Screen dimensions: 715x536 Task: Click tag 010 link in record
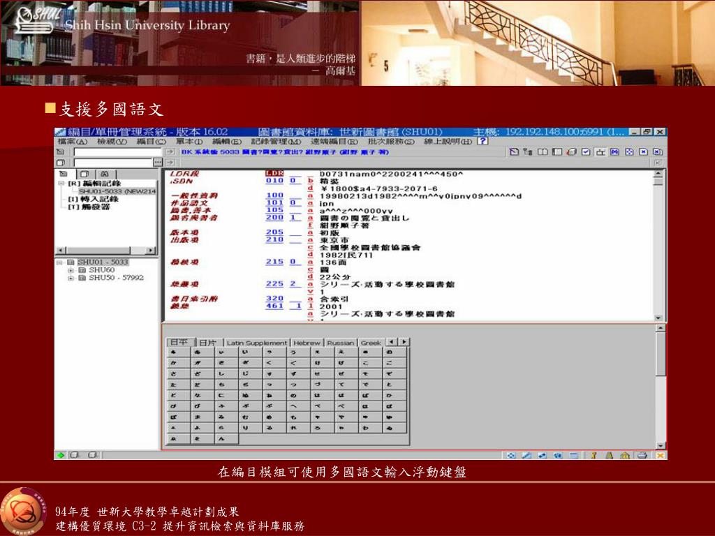274,181
